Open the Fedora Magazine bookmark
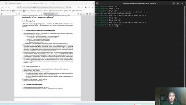 [x=29, y=11]
